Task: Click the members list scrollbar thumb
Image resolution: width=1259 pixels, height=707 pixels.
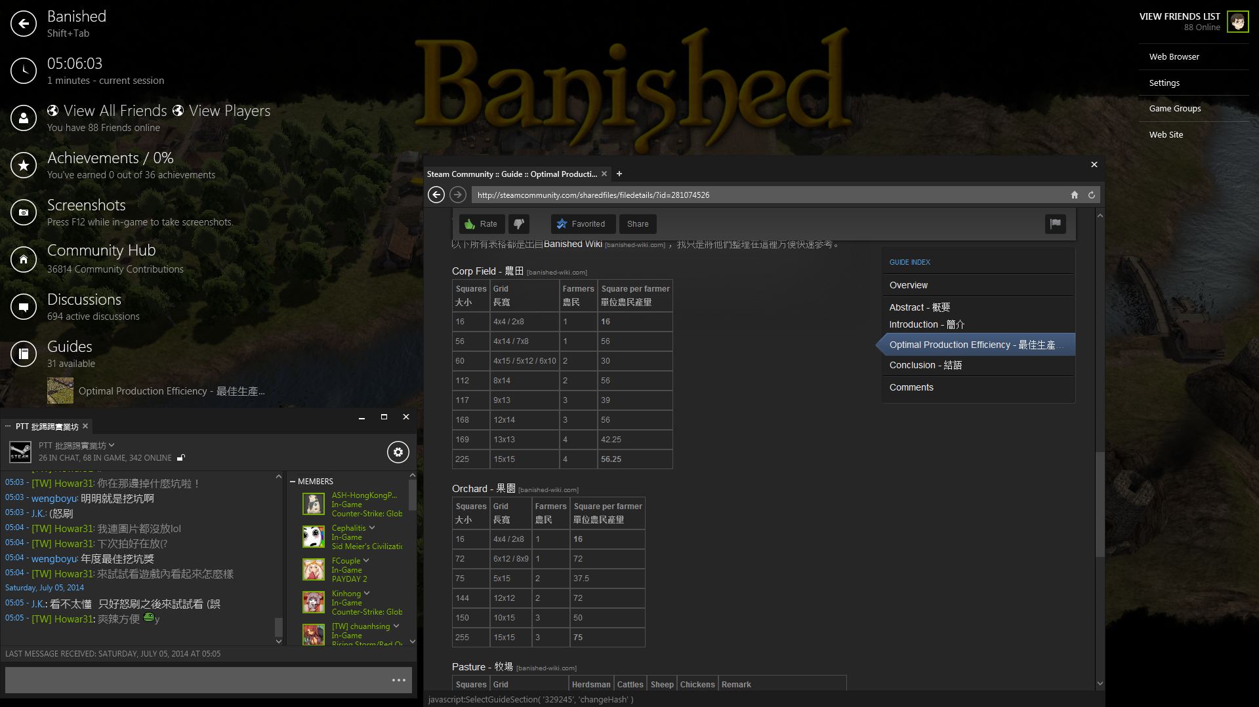Action: pyautogui.click(x=412, y=495)
